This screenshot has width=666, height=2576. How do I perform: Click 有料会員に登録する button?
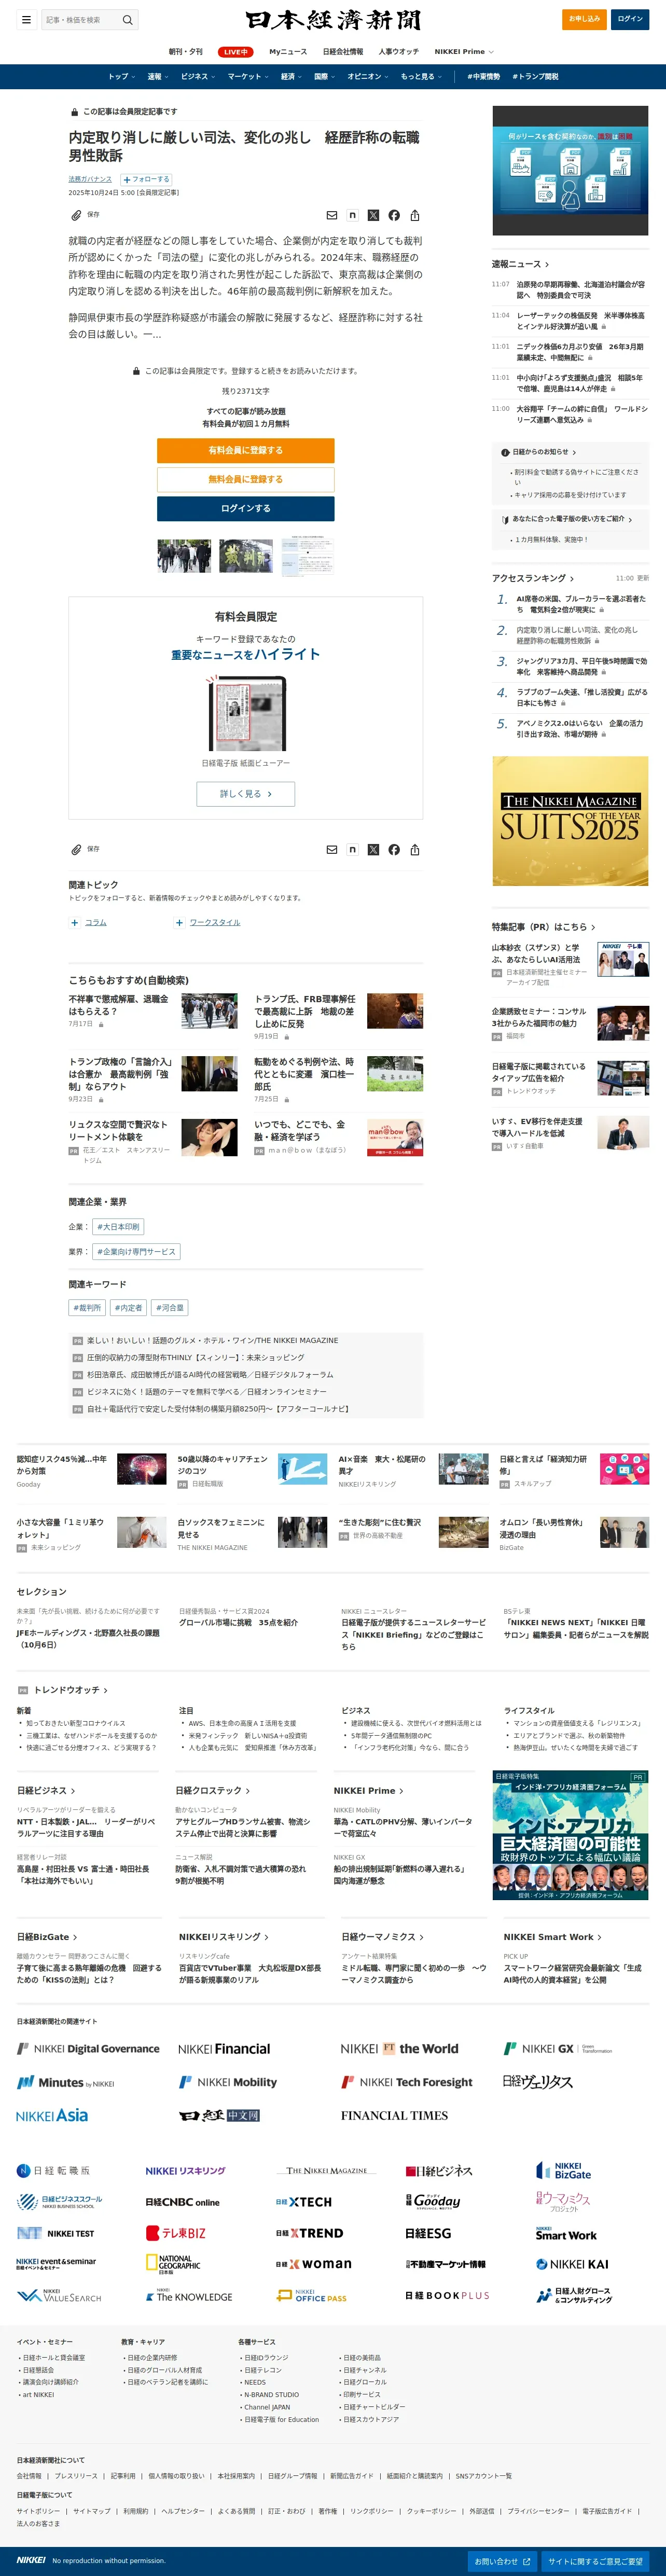click(246, 451)
